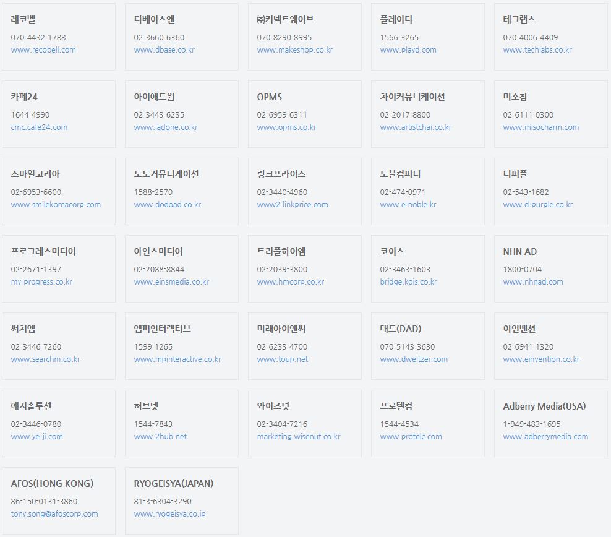This screenshot has height=537, width=611.
Task: Click the www.playd.com link
Action: 408,50
